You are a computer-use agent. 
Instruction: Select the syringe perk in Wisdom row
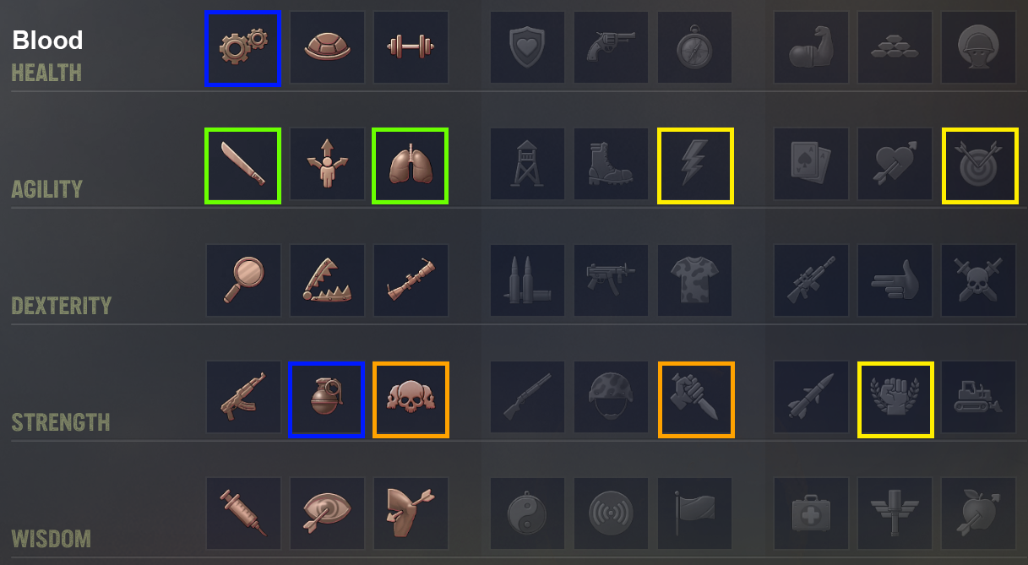[x=243, y=513]
